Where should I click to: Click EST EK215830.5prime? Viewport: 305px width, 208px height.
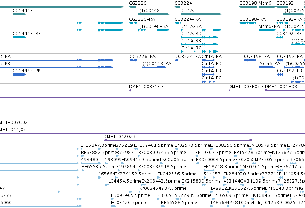click(x=194, y=185)
